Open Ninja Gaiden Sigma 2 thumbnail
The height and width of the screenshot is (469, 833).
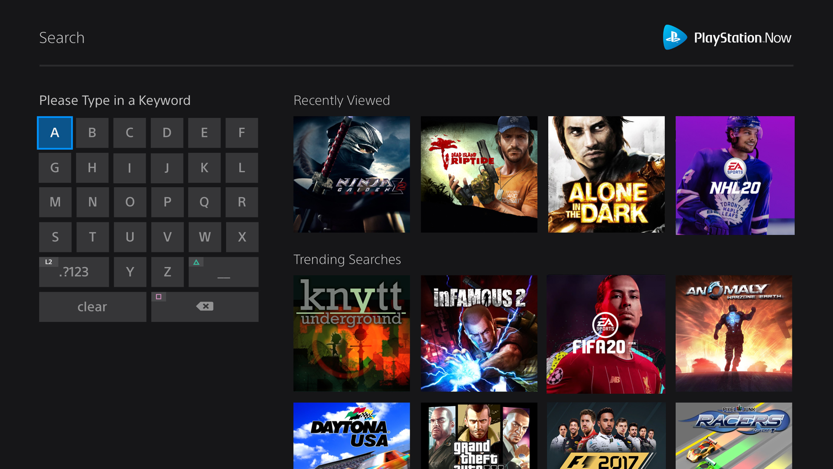[x=351, y=174]
